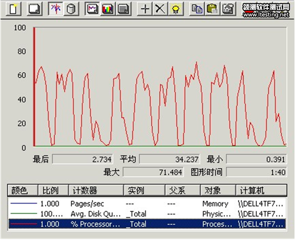Switch to histogram view mode
The height and width of the screenshot is (240, 295).
tap(108, 9)
